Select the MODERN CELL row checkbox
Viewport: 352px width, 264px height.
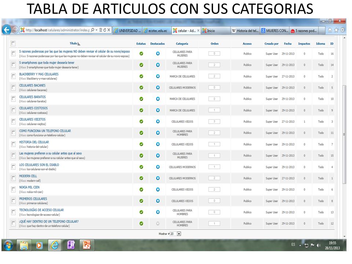click(x=14, y=178)
